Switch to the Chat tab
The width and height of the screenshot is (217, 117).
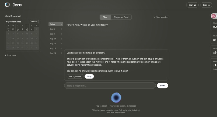coord(105,17)
